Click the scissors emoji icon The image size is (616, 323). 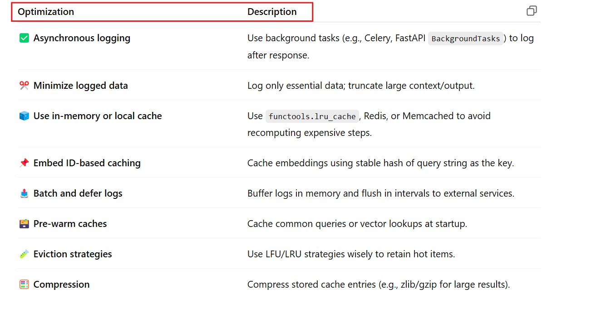[24, 86]
